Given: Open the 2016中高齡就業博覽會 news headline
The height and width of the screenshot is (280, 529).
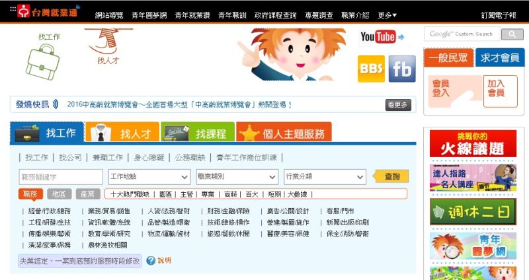Looking at the screenshot, I should coord(179,104).
